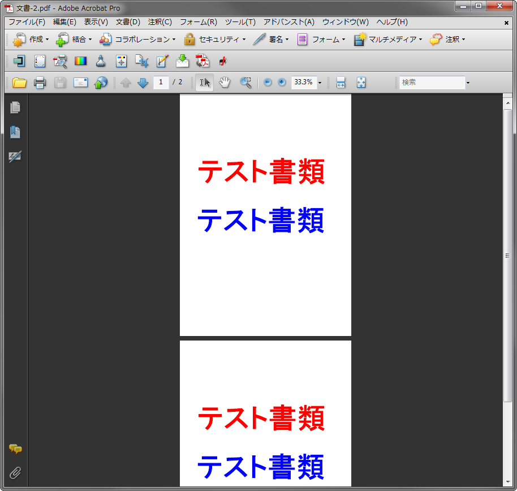Open the アドバンスト(A) menu
Image resolution: width=517 pixels, height=491 pixels.
tap(289, 22)
